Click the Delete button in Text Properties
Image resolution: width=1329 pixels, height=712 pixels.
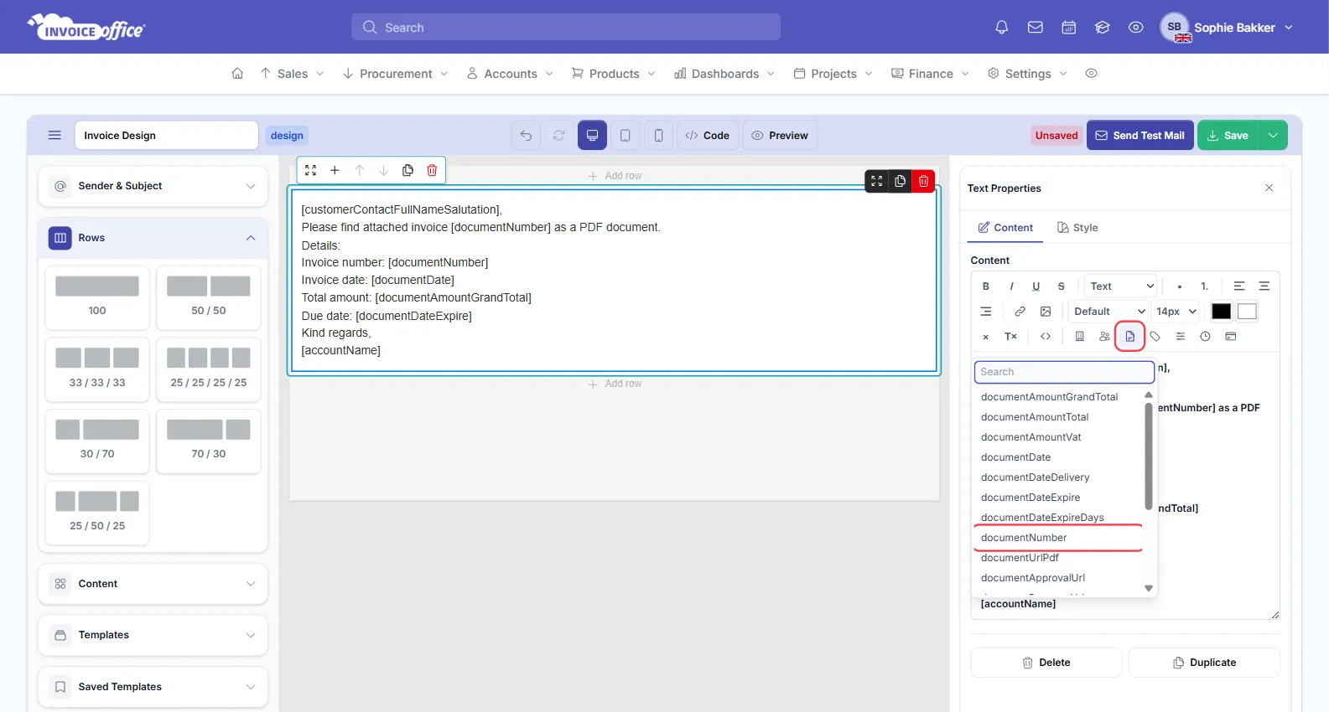tap(1046, 663)
